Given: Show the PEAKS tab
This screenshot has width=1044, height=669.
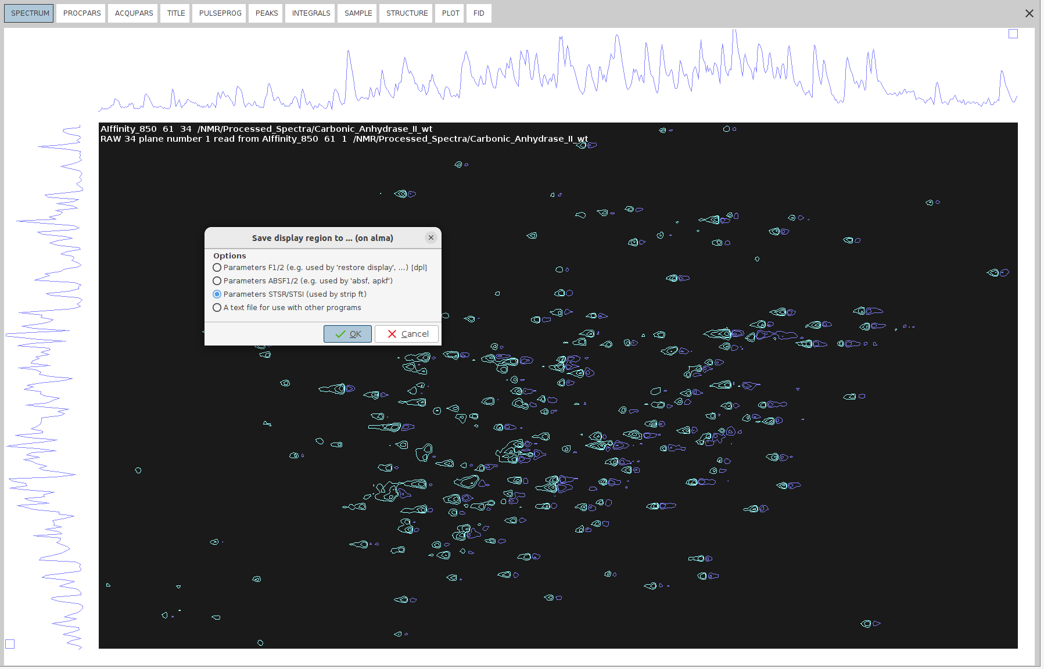Looking at the screenshot, I should (x=266, y=13).
